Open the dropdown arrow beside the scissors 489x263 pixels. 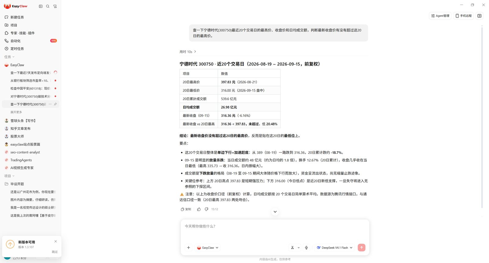tap(299, 248)
